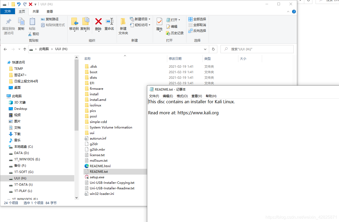Open the New Item (新建项目) dropdown
339x222 pixels.
pyautogui.click(x=140, y=19)
